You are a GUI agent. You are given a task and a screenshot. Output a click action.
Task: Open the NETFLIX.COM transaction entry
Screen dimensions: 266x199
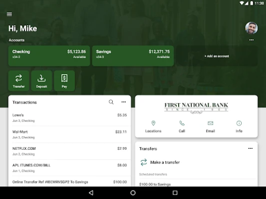(69, 151)
